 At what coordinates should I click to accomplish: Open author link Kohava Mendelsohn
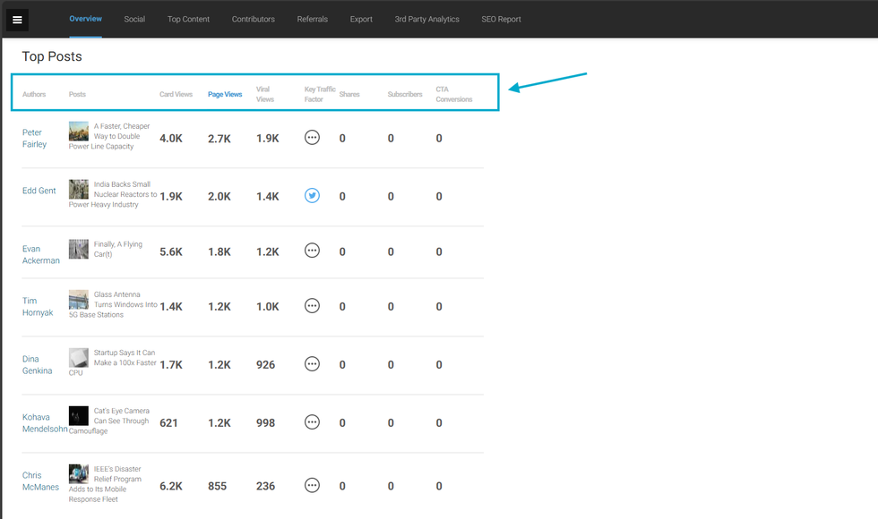click(45, 422)
